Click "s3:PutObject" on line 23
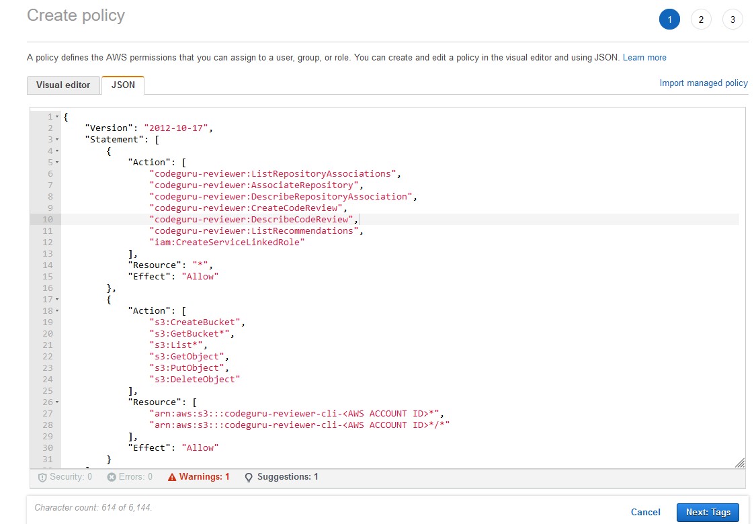756x524 pixels. 187,368
